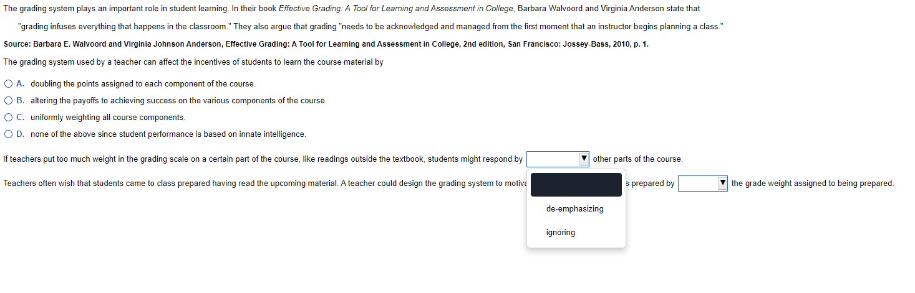
Task: Select radio option C uniformly weighting components
Action: tap(8, 117)
